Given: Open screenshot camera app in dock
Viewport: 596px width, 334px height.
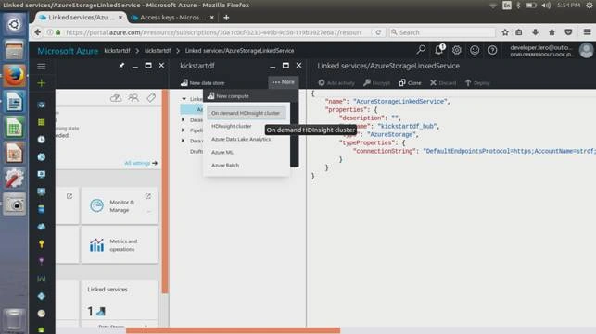Looking at the screenshot, I should coord(15,204).
